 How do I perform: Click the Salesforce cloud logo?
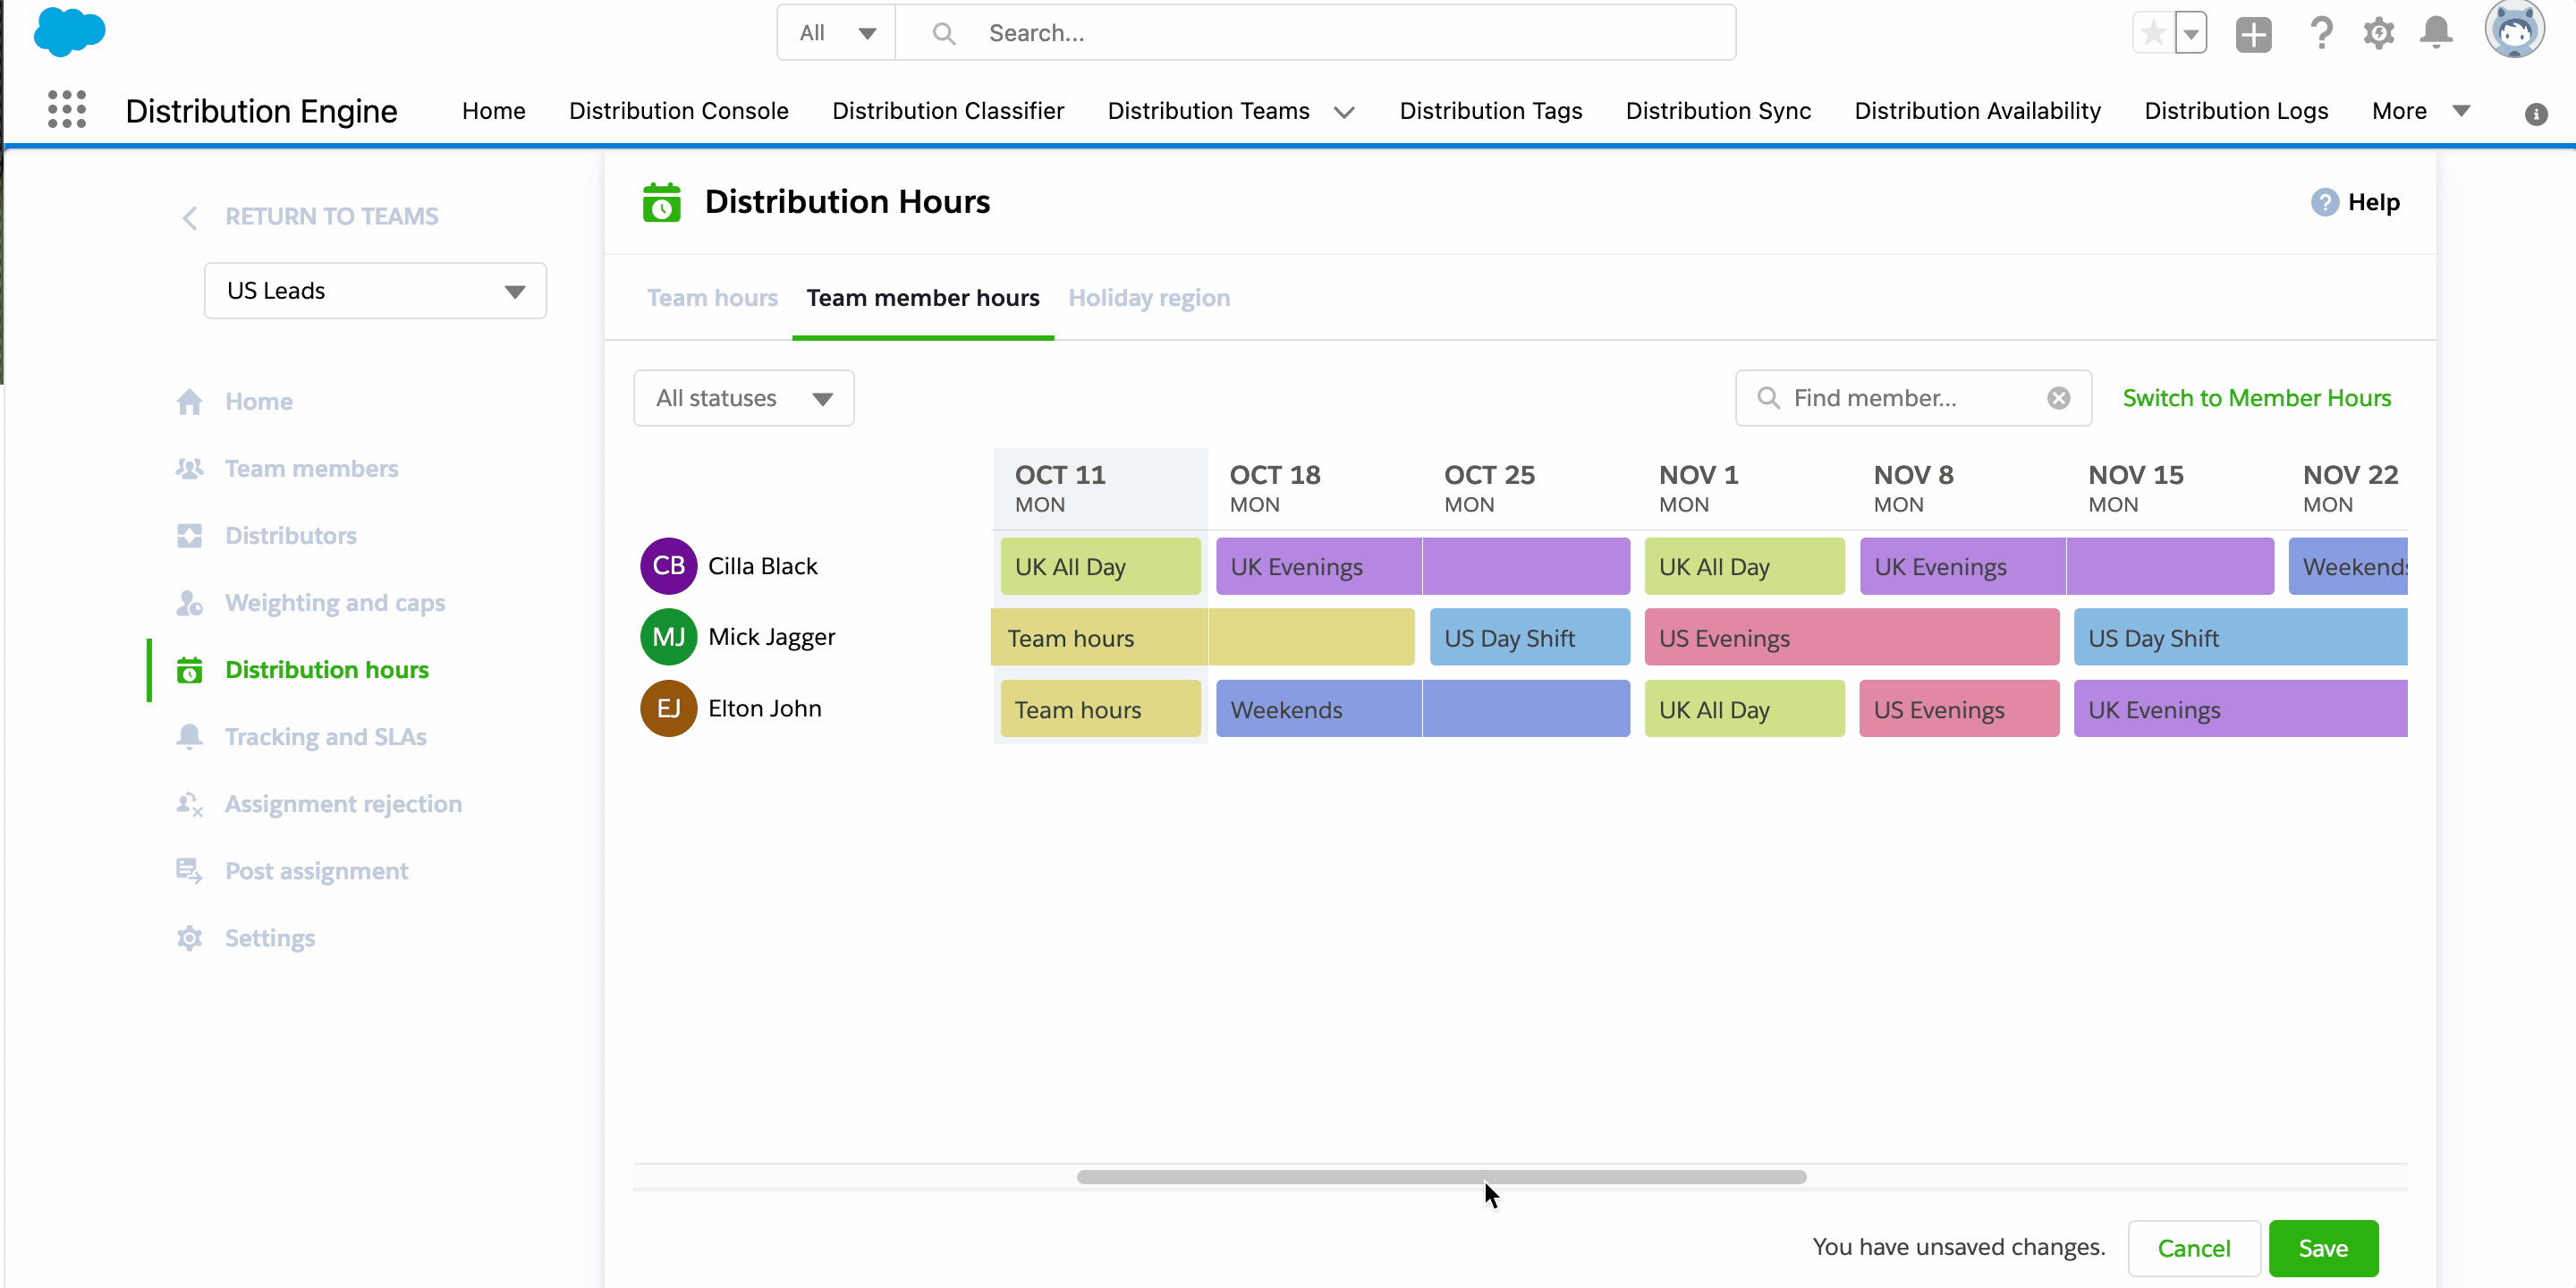click(69, 32)
